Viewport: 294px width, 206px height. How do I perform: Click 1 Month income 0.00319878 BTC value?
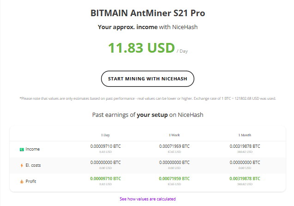click(245, 146)
